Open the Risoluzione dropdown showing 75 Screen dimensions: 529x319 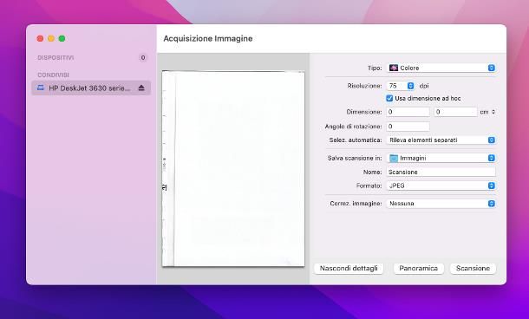401,86
